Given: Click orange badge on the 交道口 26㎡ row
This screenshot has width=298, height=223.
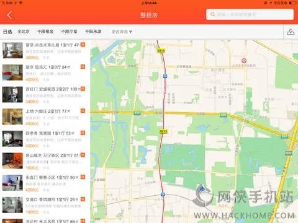Looking at the screenshot, I should 83,199.
